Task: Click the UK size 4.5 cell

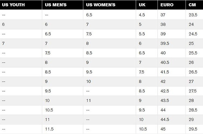Action: tap(142, 15)
